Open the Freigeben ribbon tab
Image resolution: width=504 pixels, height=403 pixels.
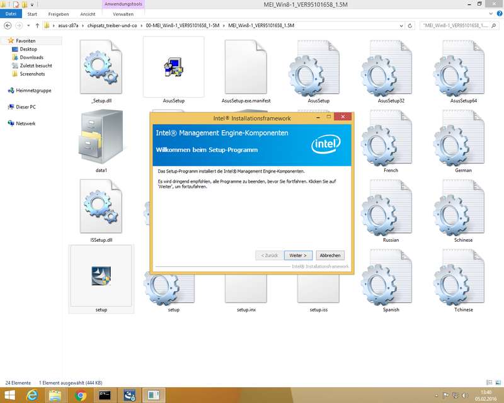[x=59, y=14]
